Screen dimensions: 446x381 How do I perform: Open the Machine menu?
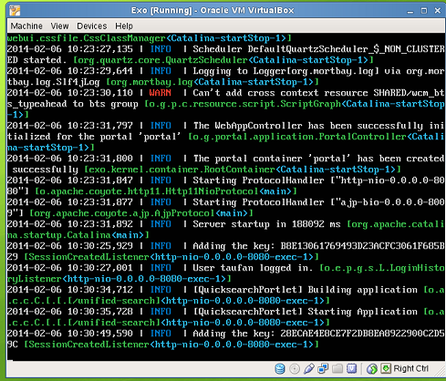coord(26,26)
